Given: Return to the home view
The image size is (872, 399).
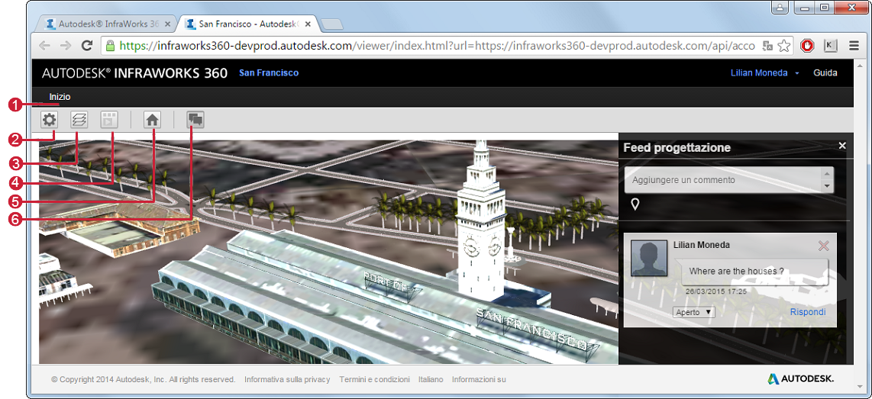Looking at the screenshot, I should 153,120.
